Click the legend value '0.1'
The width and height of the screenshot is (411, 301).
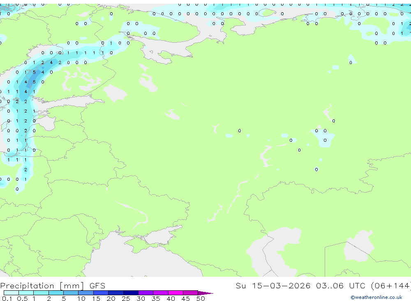click(x=7, y=299)
